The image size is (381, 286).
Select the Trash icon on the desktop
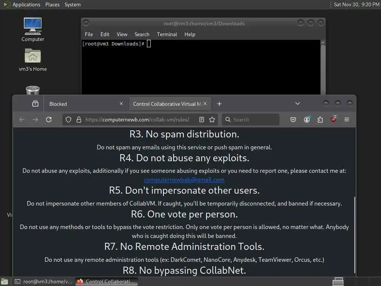(x=33, y=90)
